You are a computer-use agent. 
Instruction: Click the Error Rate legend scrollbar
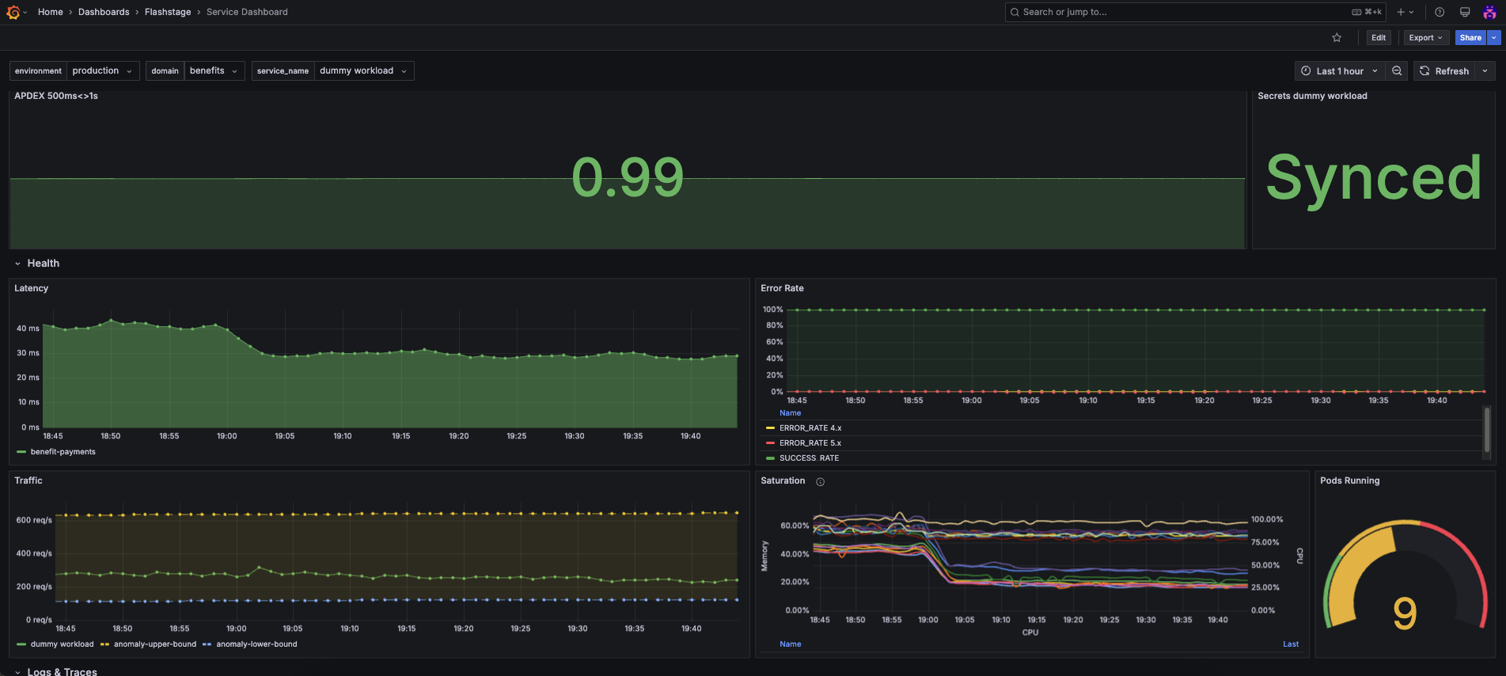(x=1486, y=430)
